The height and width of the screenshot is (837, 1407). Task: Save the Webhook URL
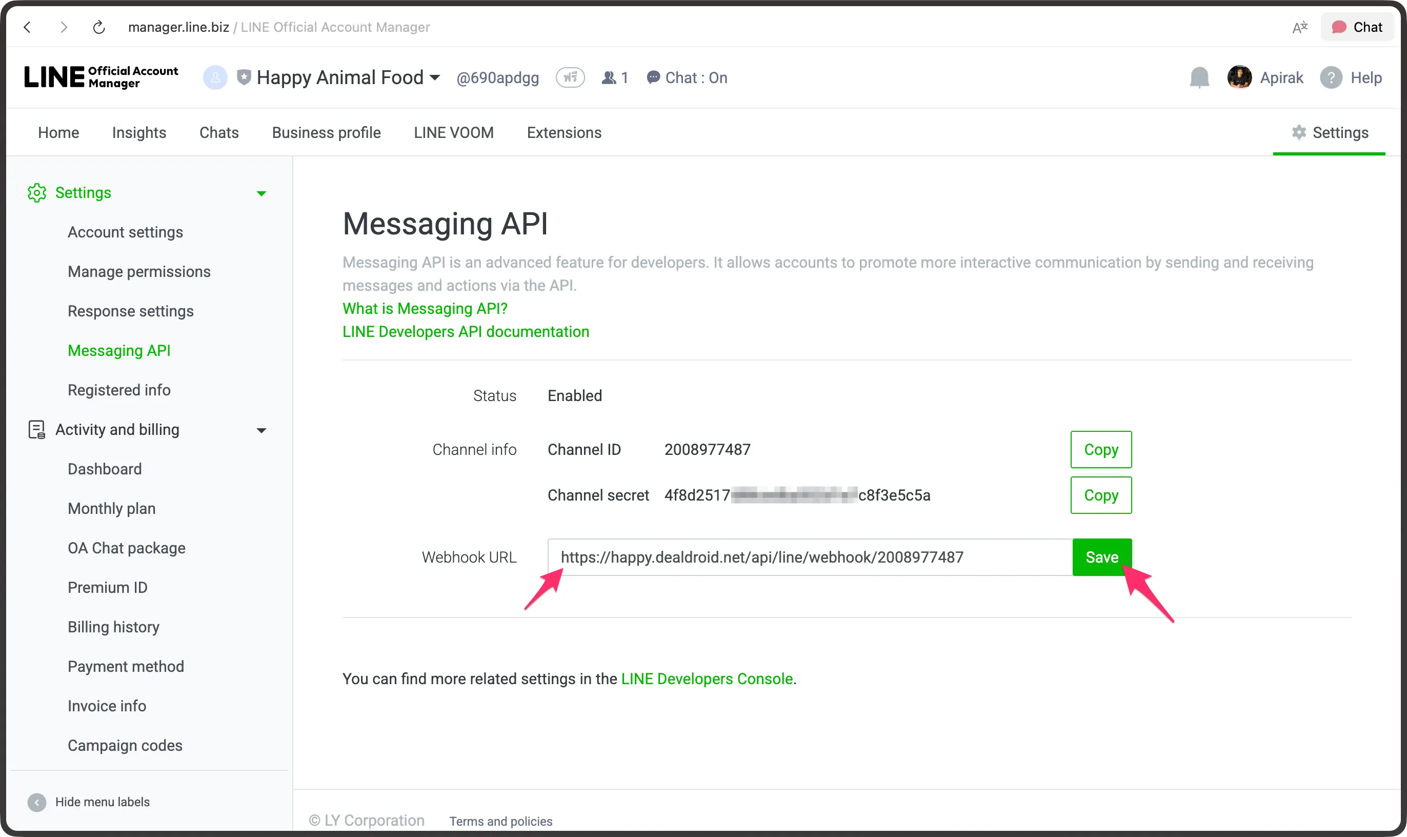click(x=1100, y=556)
